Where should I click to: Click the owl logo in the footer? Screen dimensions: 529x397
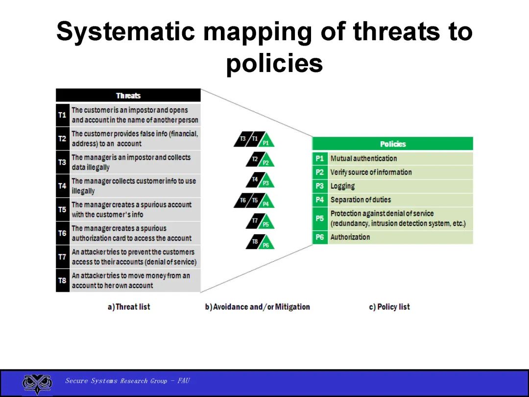pyautogui.click(x=37, y=384)
